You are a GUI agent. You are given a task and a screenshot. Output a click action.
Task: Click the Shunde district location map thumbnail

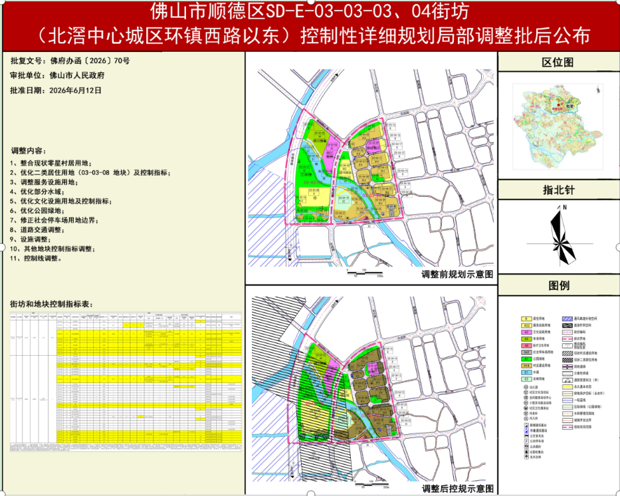coord(558,126)
